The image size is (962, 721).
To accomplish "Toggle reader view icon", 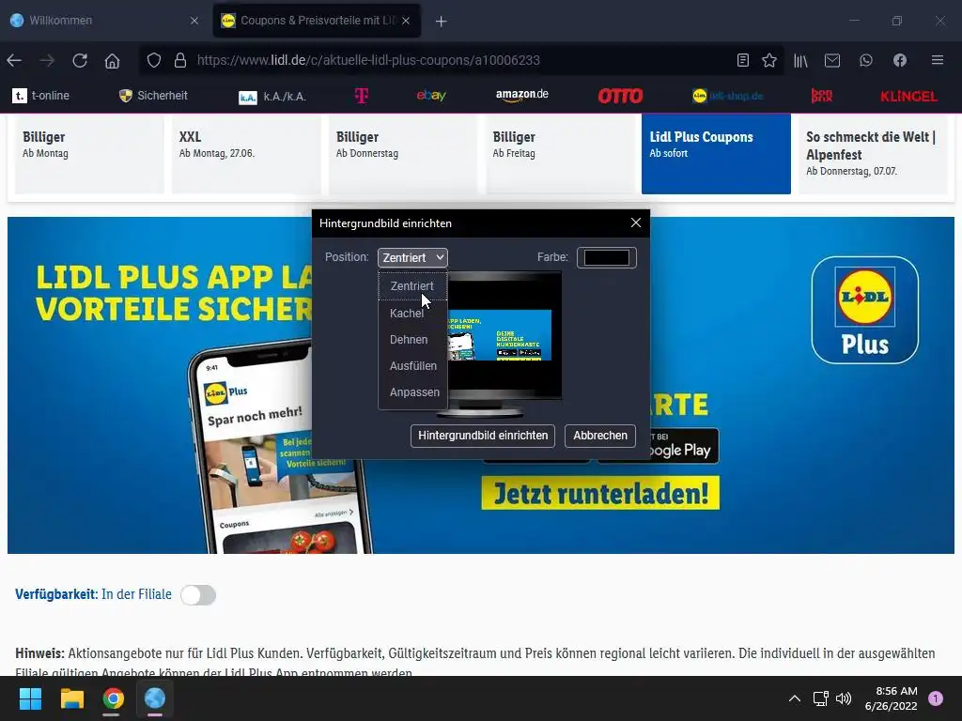I will pos(743,60).
